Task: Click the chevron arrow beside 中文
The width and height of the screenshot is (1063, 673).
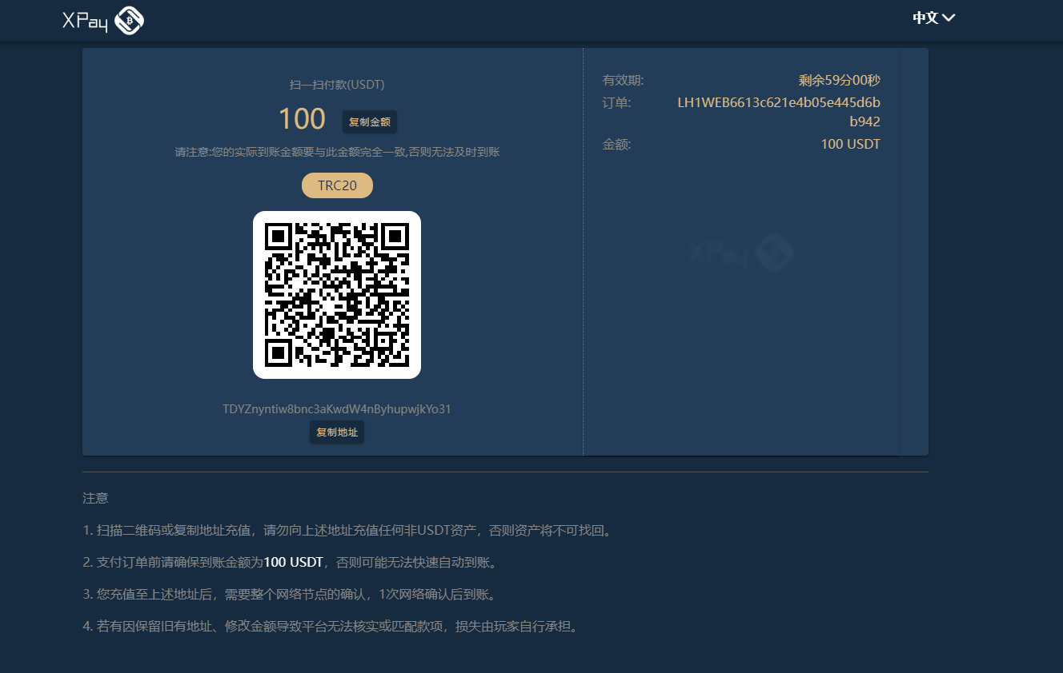Action: tap(949, 18)
